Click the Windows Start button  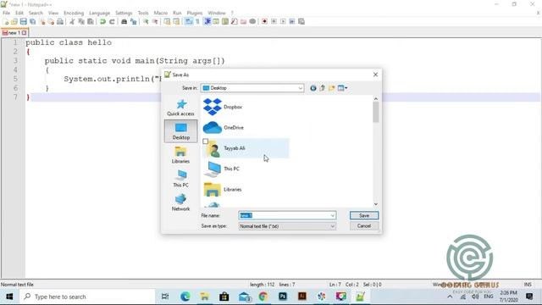pyautogui.click(x=9, y=297)
